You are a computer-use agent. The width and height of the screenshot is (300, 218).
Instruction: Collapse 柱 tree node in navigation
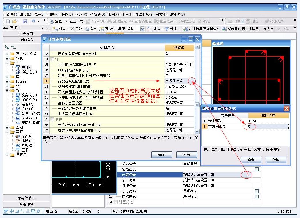point(7,63)
